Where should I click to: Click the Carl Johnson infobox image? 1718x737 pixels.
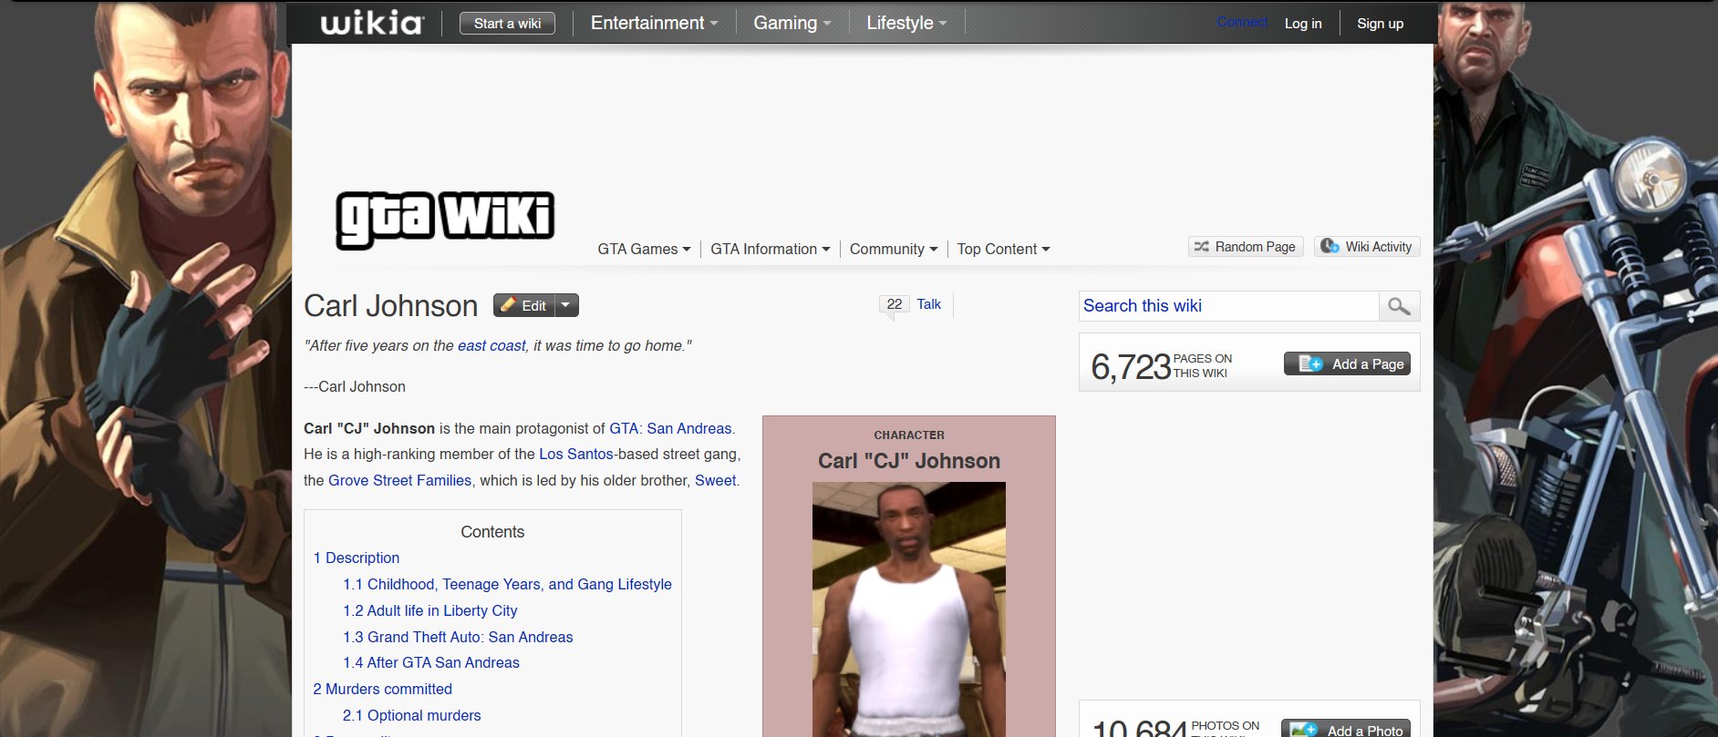pyautogui.click(x=909, y=609)
